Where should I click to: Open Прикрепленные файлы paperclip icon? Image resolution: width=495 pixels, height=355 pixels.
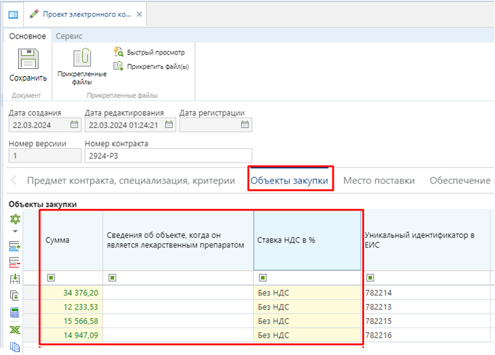click(x=82, y=57)
